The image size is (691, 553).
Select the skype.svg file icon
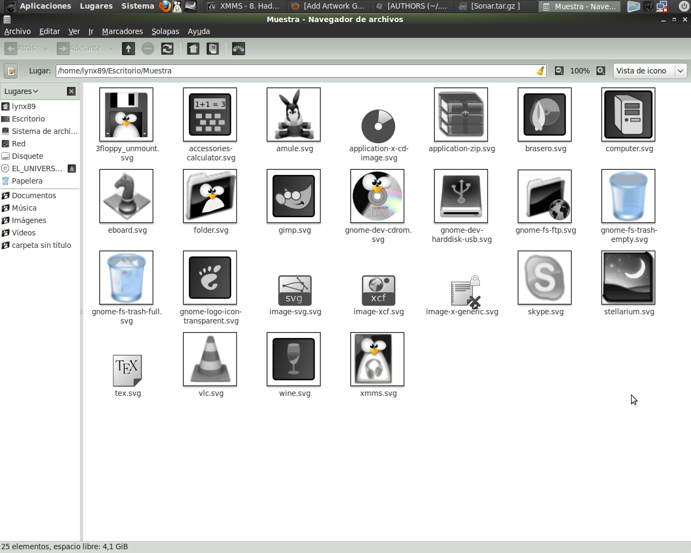point(545,278)
